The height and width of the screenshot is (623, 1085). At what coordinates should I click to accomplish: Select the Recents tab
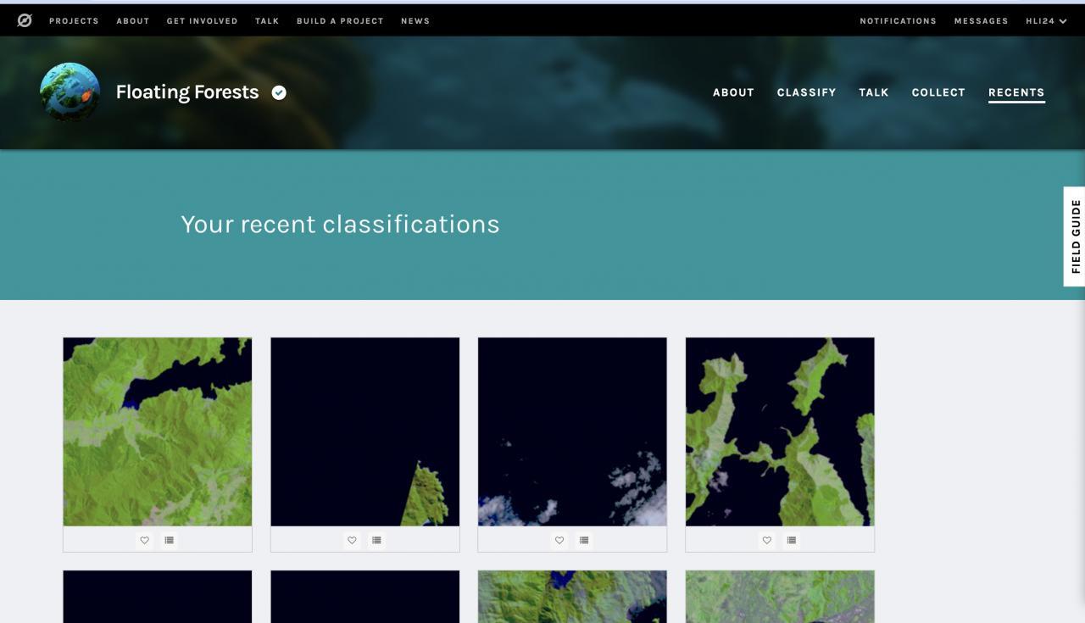coord(1016,92)
